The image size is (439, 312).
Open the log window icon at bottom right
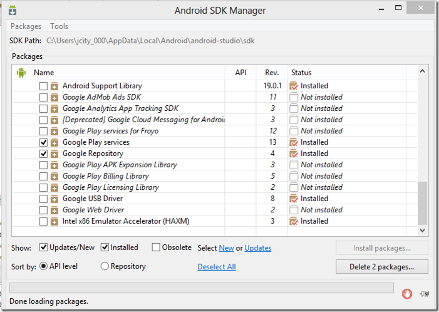(425, 294)
